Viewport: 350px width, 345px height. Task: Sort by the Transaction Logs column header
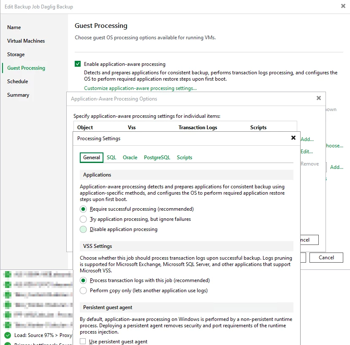point(198,127)
